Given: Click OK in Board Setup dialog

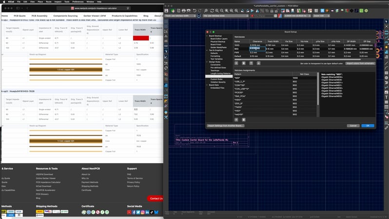Looking at the screenshot, I should (368, 126).
